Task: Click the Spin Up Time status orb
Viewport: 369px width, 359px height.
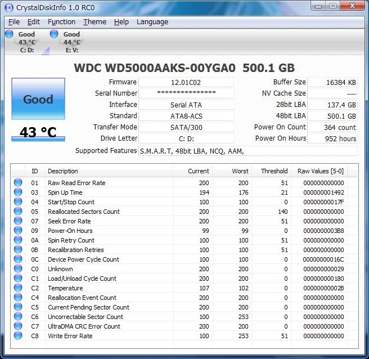Action: click(18, 192)
